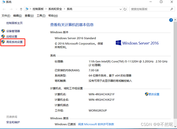Click the WORKGROUP value
The height and width of the screenshot is (129, 177).
[x=98, y=110]
